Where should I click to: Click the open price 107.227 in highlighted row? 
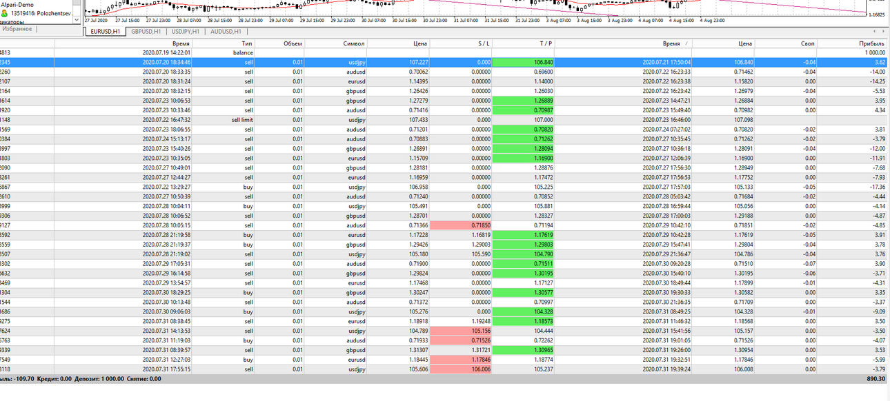(x=419, y=62)
